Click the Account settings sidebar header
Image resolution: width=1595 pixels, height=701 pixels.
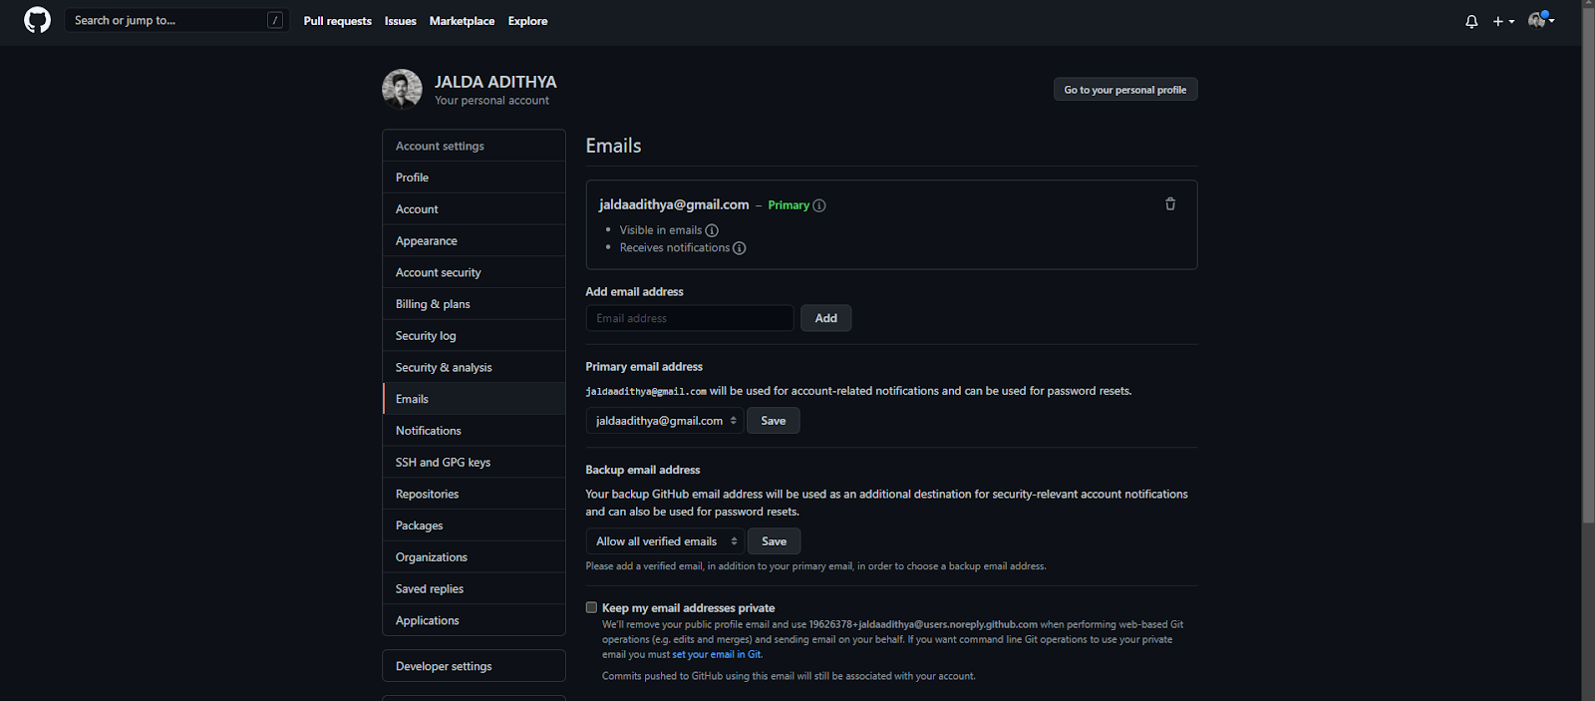(x=474, y=146)
